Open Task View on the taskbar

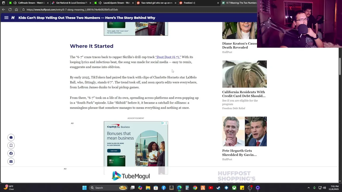coord(132,188)
